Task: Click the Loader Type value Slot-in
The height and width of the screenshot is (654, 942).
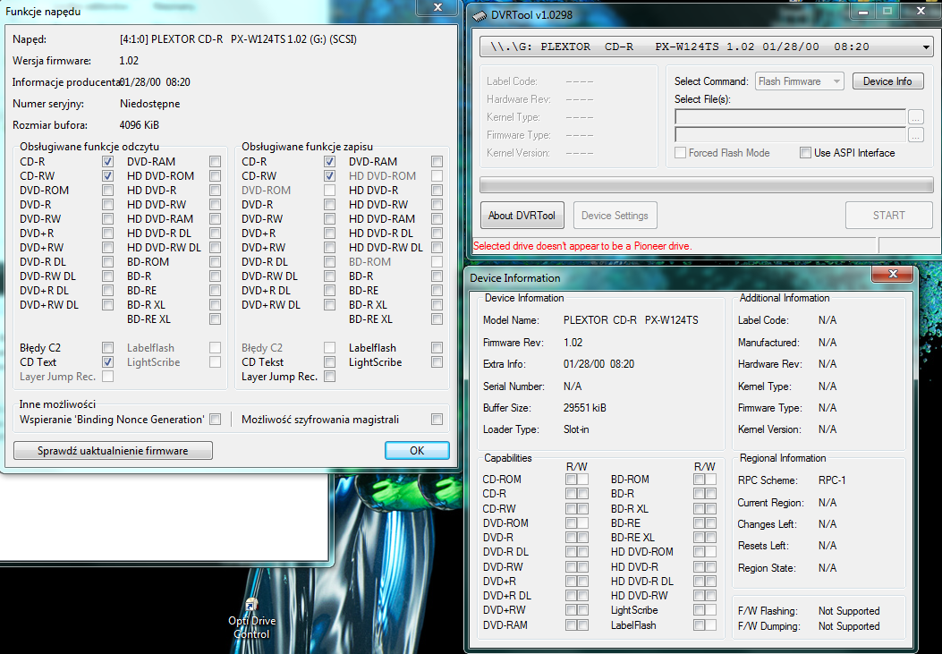Action: tap(576, 429)
